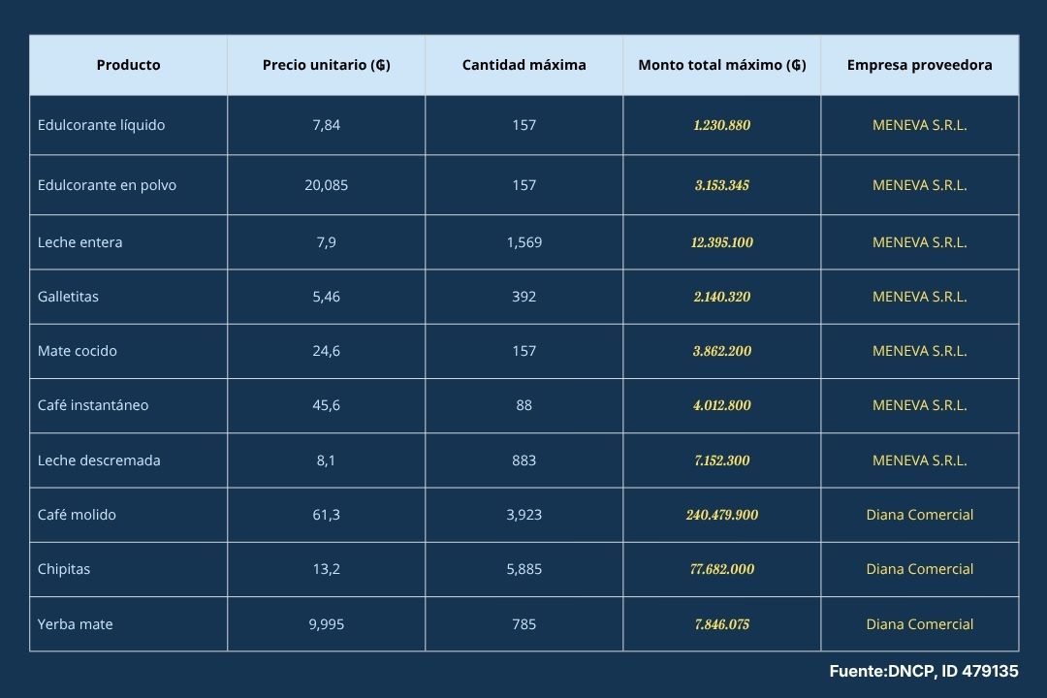Select the Yerba mate cell
Viewport: 1047px width, 698px height.
[75, 624]
